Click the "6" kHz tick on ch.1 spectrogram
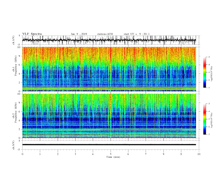224x173 pixels. point(20,65)
